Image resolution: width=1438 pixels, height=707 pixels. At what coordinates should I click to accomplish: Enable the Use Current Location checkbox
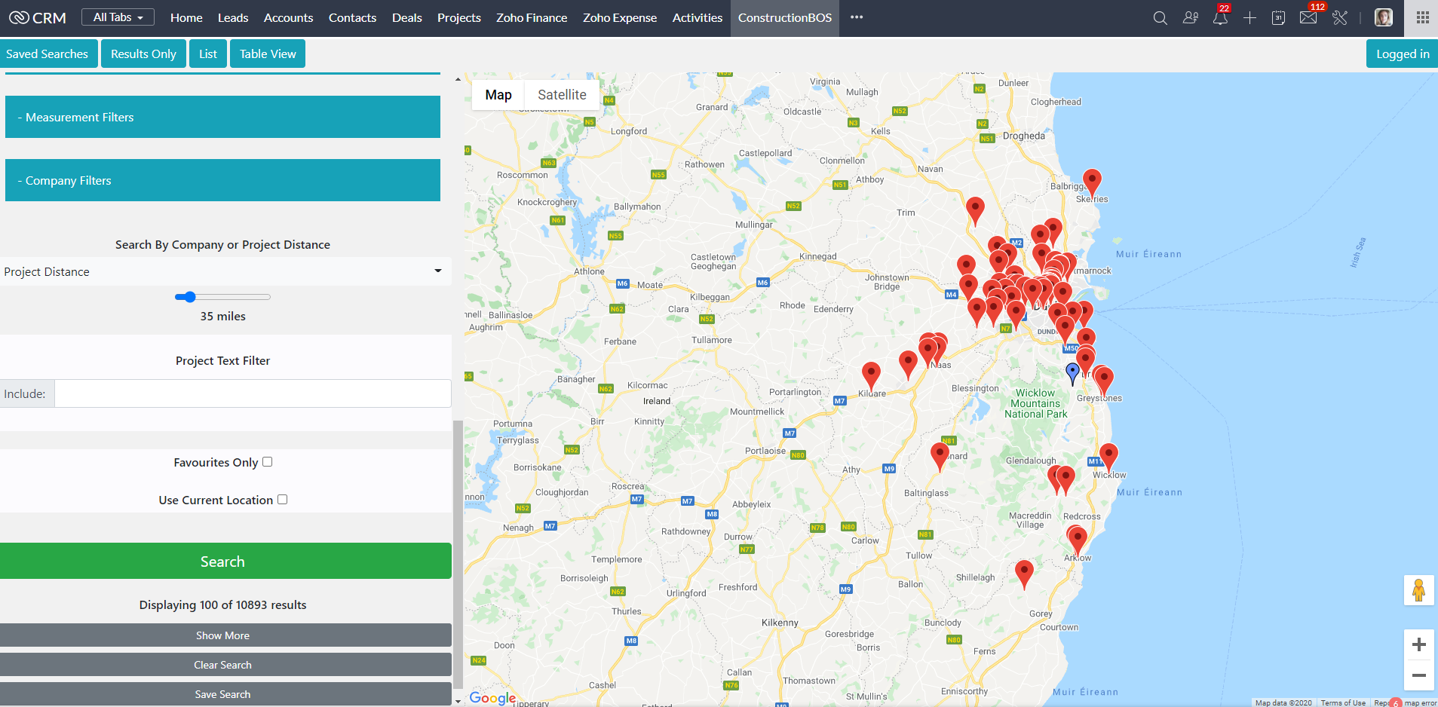tap(282, 500)
